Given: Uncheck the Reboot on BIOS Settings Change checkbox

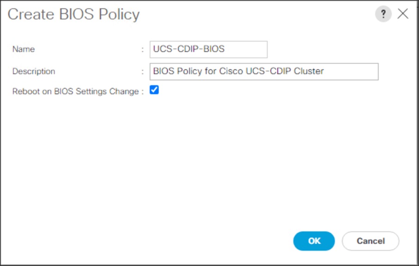Looking at the screenshot, I should click(x=154, y=90).
